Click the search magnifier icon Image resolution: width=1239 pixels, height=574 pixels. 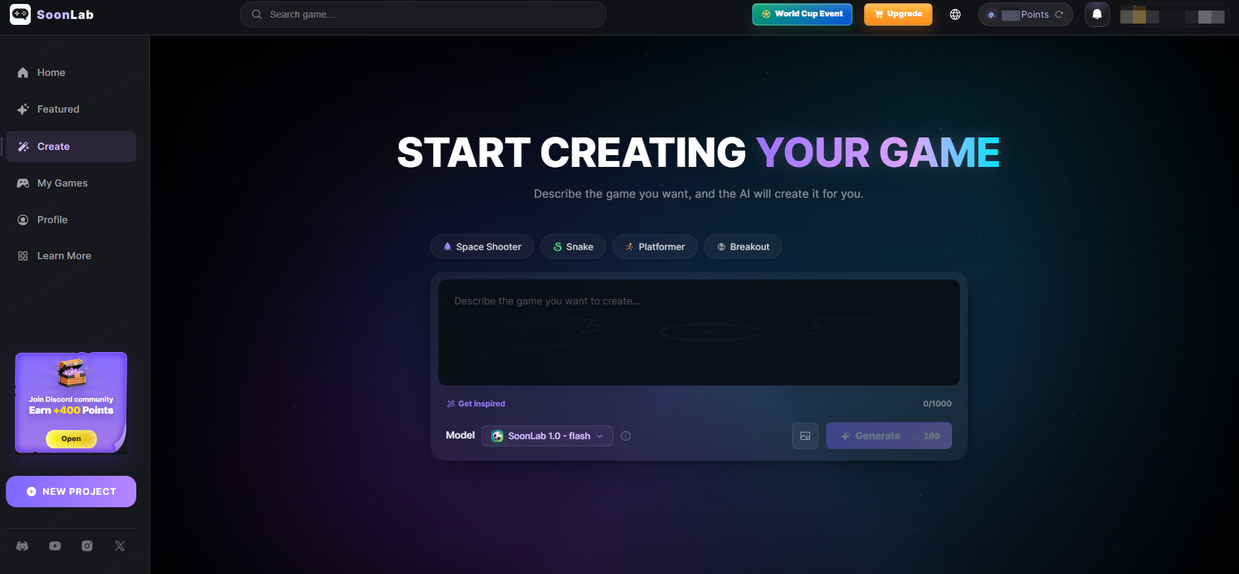coord(257,14)
